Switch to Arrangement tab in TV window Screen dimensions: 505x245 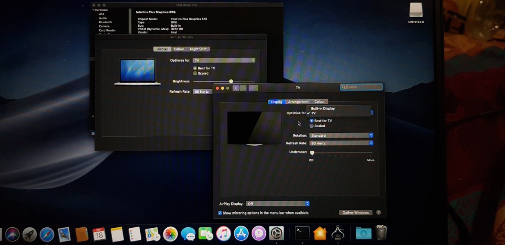pyautogui.click(x=298, y=102)
